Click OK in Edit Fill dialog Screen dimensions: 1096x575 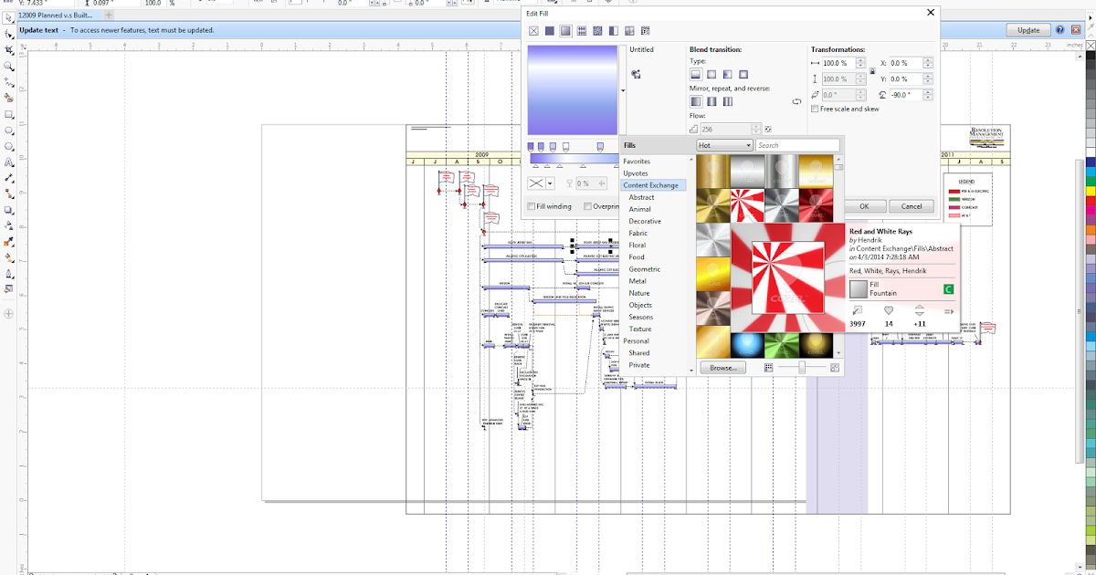pyautogui.click(x=864, y=206)
